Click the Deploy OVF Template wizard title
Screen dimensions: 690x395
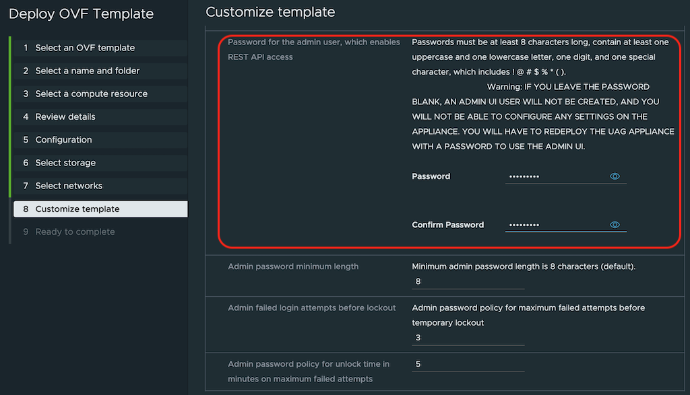click(x=81, y=13)
